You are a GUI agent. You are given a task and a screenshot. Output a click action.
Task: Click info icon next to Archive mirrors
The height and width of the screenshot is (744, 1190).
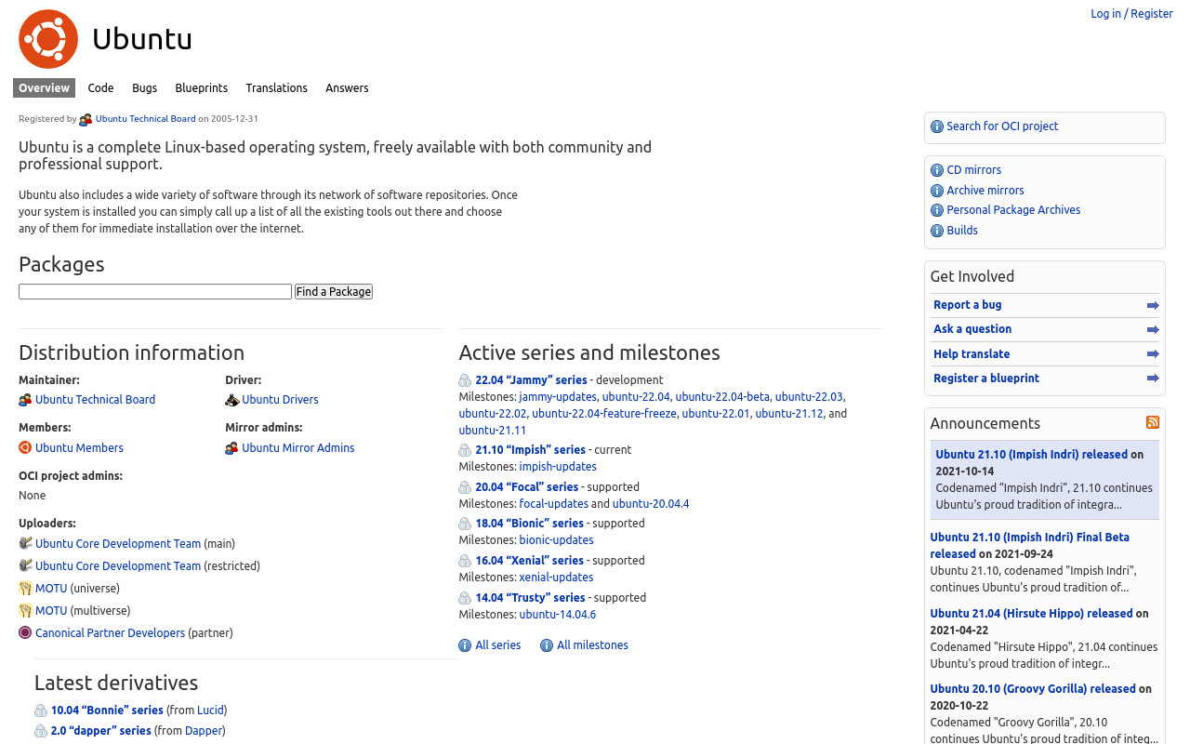937,191
